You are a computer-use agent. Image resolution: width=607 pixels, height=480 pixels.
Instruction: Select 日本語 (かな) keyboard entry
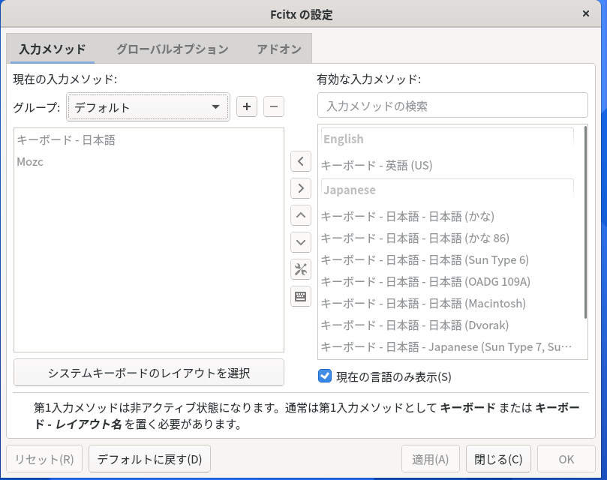click(447, 217)
